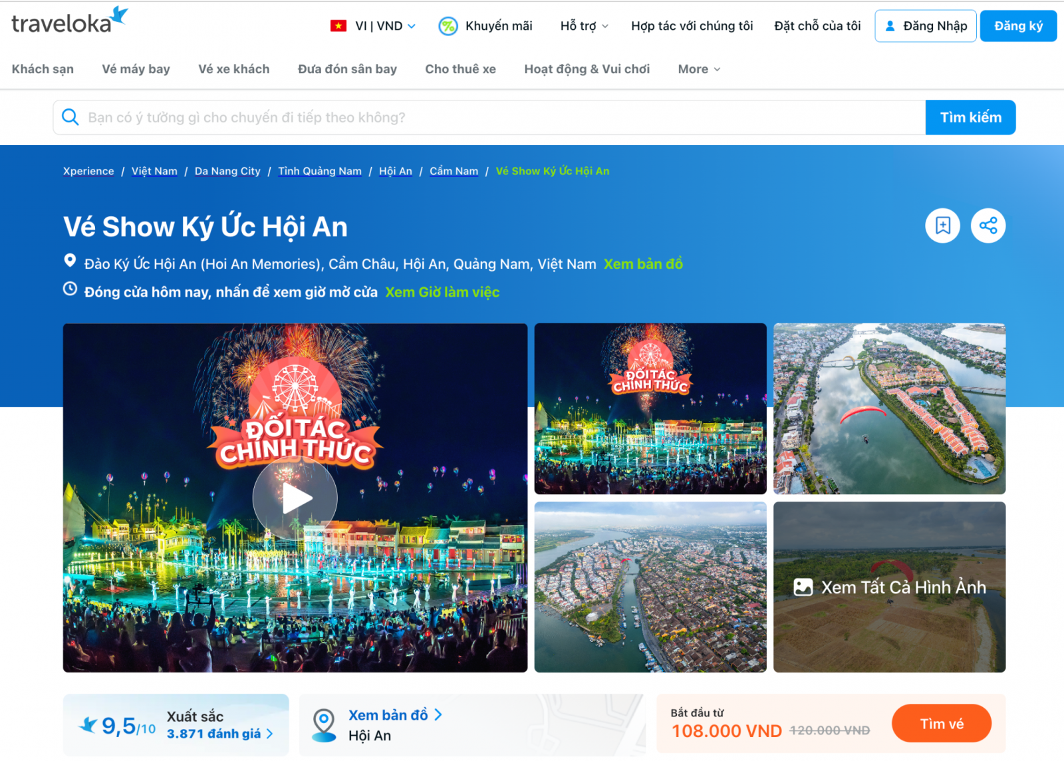1064x761 pixels.
Task: Click the clock icon by opening hours
Action: pyautogui.click(x=70, y=289)
